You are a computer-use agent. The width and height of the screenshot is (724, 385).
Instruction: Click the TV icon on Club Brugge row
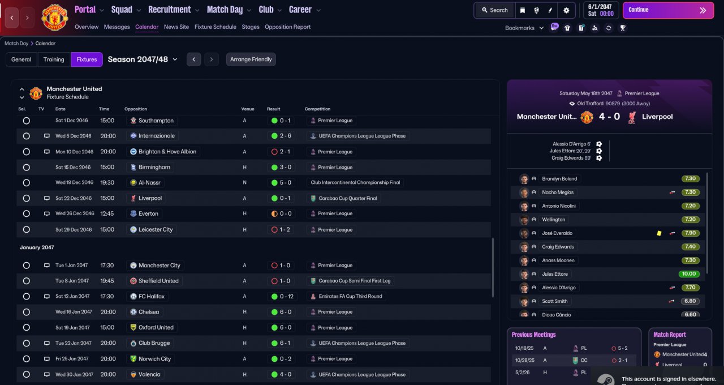coord(47,343)
